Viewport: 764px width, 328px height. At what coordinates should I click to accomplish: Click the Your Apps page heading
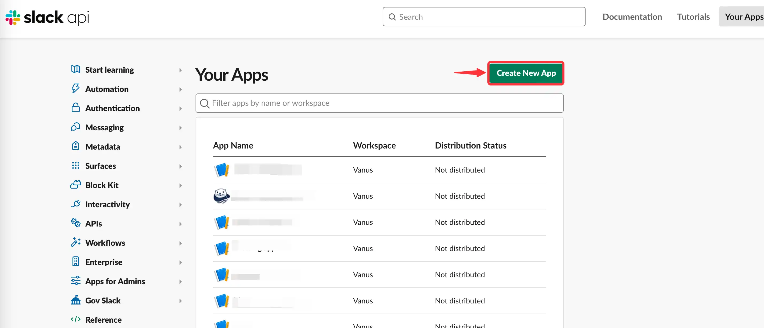pos(232,75)
